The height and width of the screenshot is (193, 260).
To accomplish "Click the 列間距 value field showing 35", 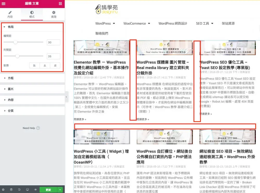I will click(x=53, y=56).
